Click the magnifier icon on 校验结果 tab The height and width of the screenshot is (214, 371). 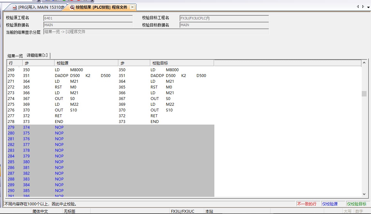pos(72,7)
